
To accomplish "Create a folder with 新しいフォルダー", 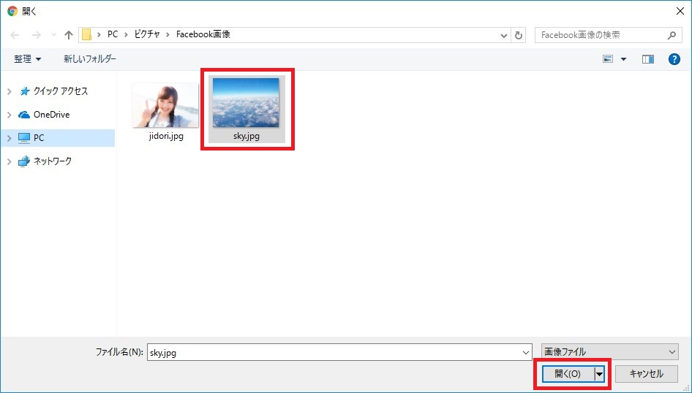I will [89, 59].
